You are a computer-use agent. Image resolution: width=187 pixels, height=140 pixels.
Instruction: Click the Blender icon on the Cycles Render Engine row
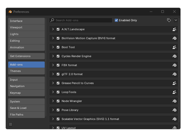(174, 56)
